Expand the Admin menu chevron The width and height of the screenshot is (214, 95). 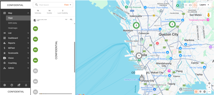(x=28, y=68)
